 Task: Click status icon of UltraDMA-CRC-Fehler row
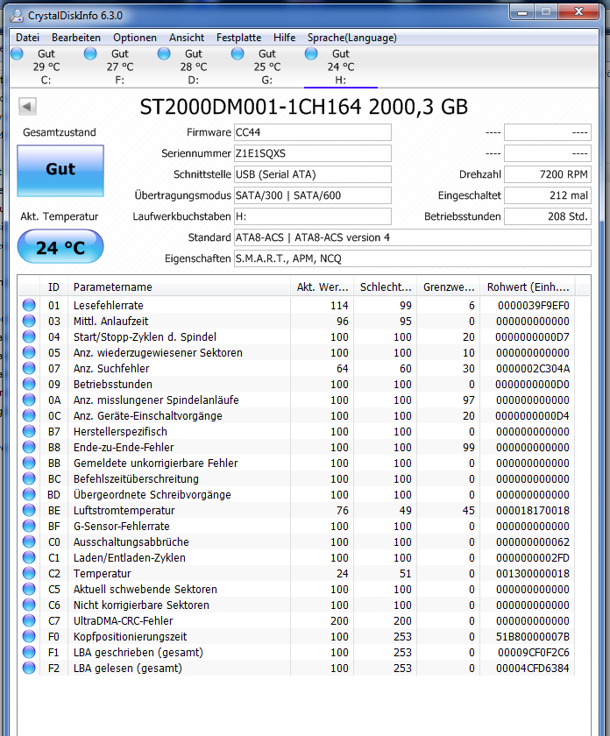coord(29,620)
